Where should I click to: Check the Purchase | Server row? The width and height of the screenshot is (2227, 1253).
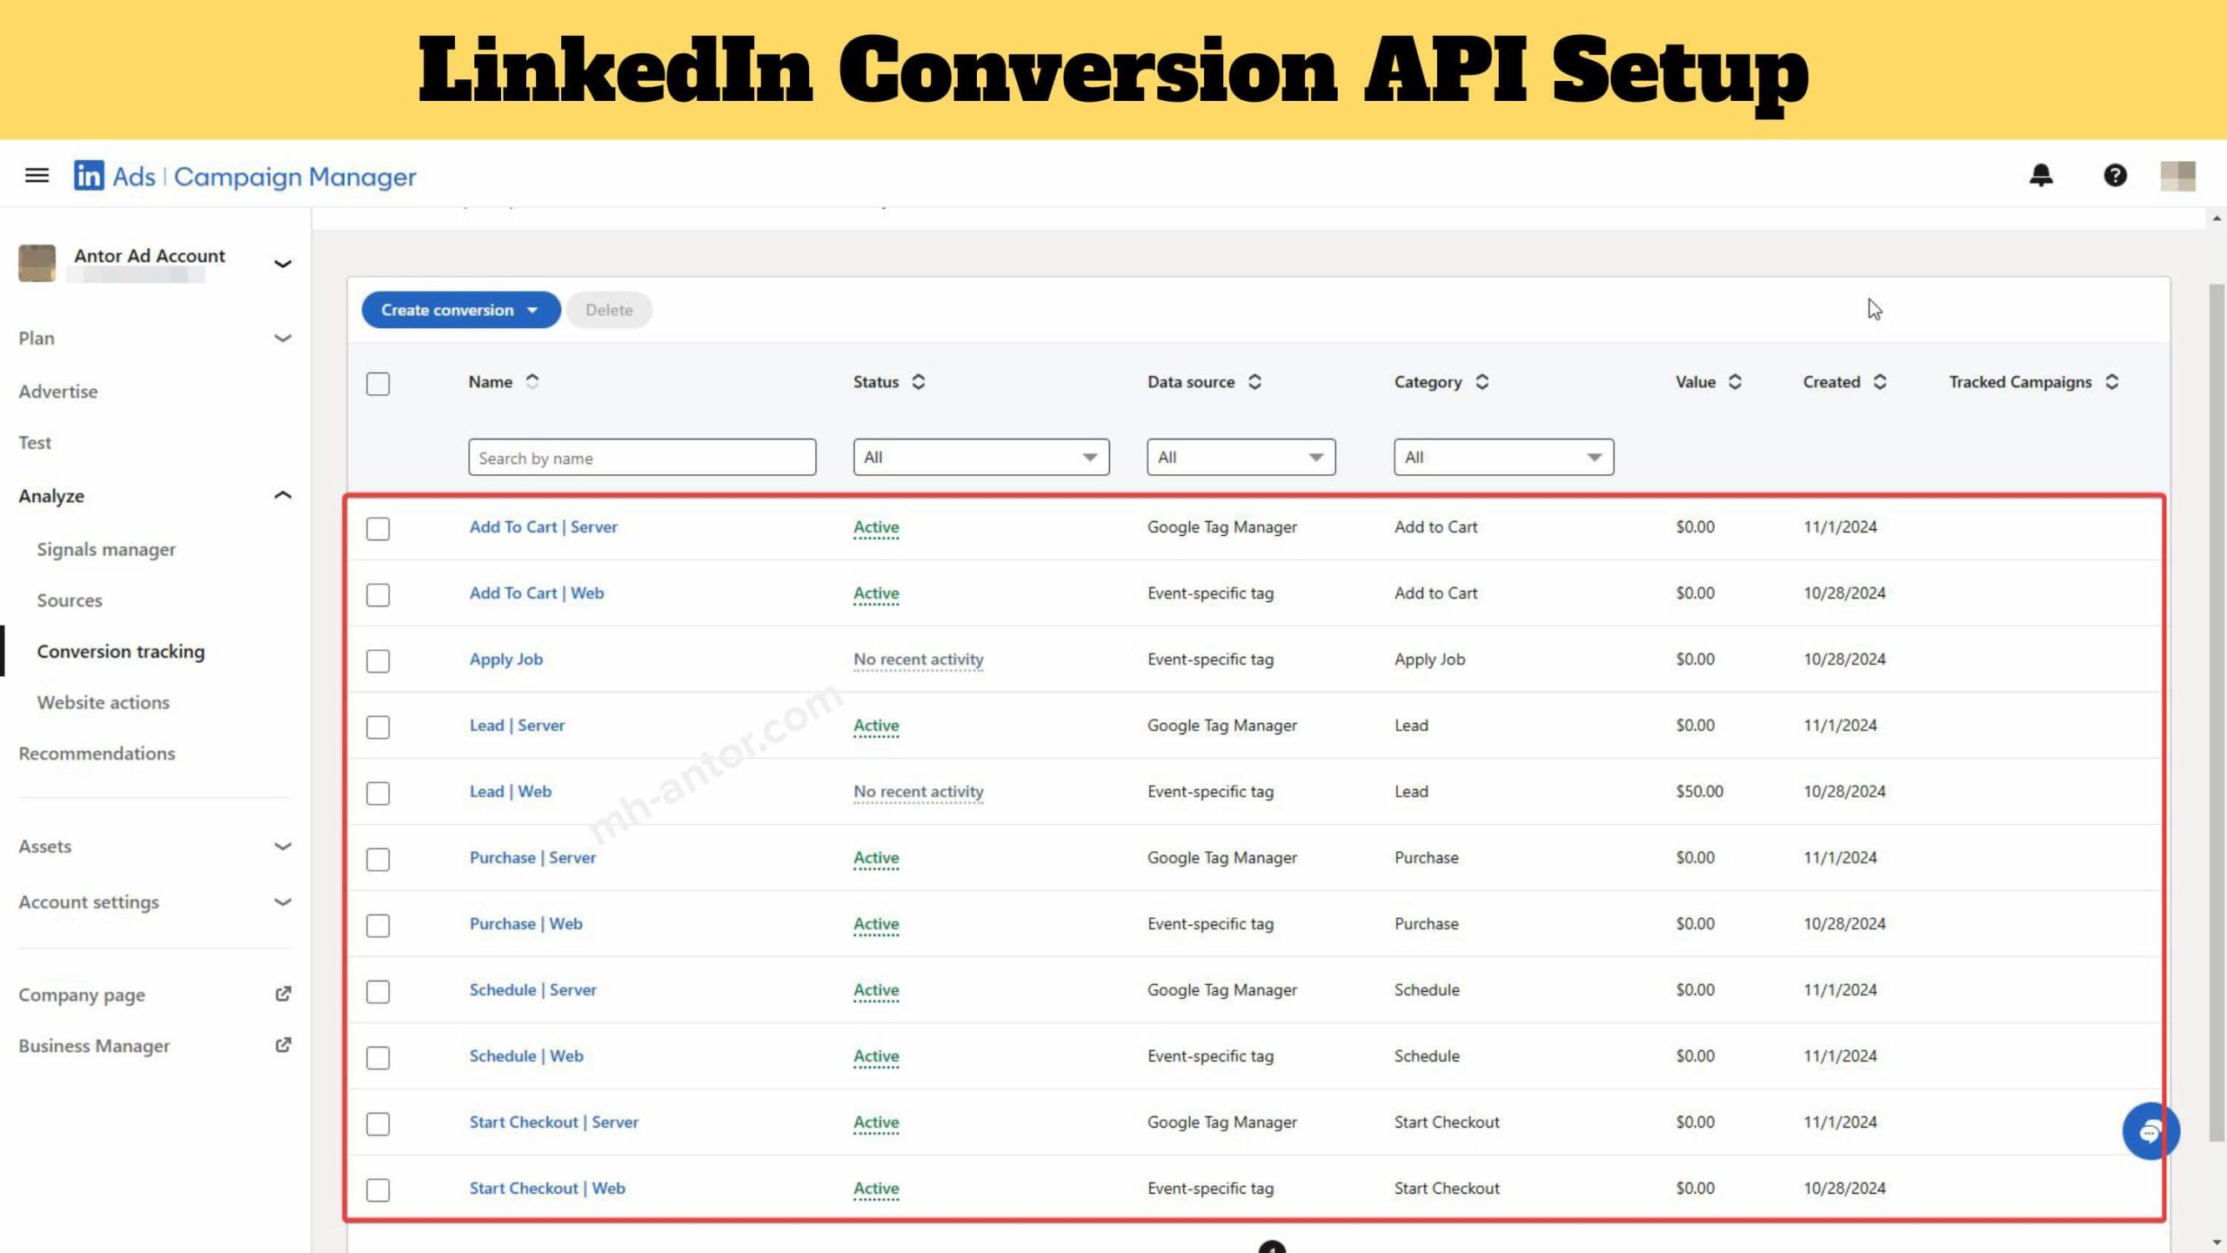point(378,860)
